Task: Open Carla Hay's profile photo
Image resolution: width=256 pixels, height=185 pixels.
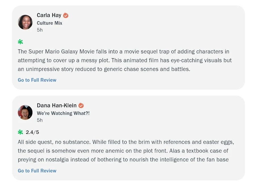Action: tap(25, 22)
